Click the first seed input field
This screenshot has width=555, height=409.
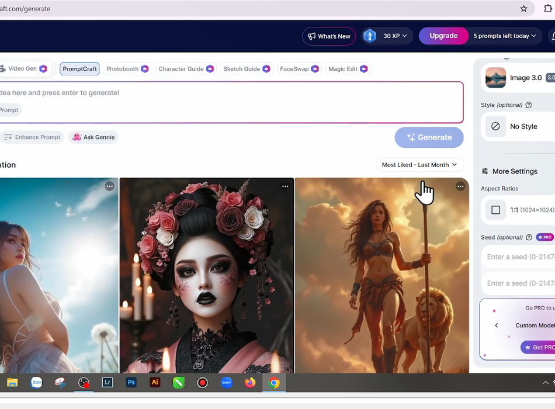(519, 257)
